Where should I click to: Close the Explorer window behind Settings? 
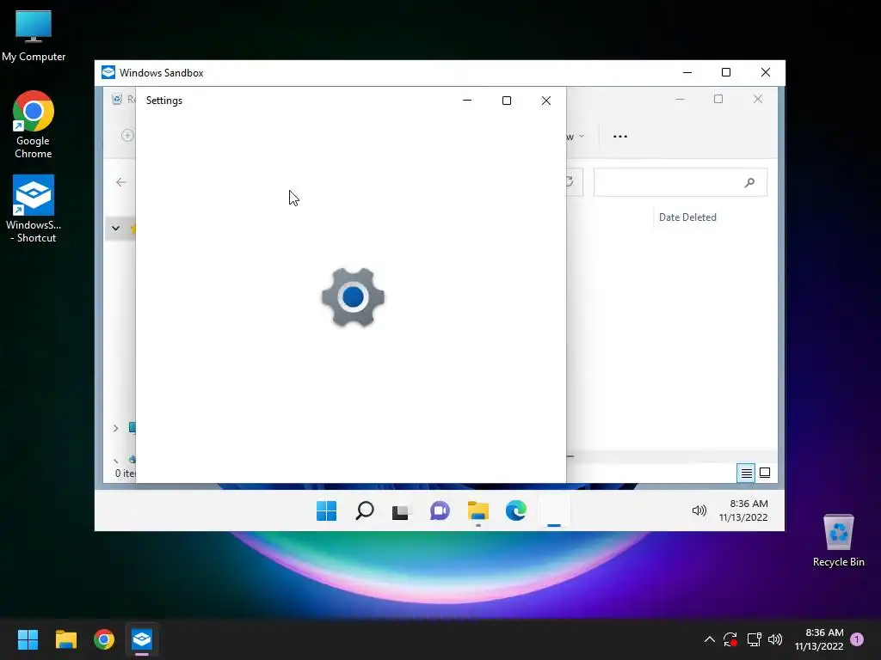coord(758,100)
